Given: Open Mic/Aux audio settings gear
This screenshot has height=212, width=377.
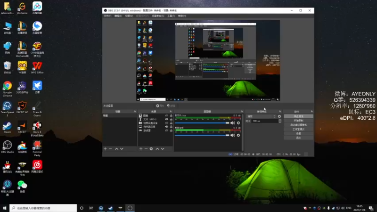Looking at the screenshot, I should (238, 123).
